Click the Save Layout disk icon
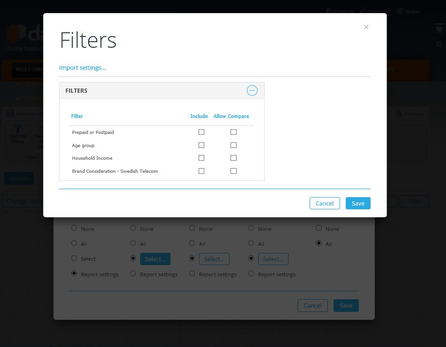Image resolution: width=446 pixels, height=347 pixels. point(10,113)
